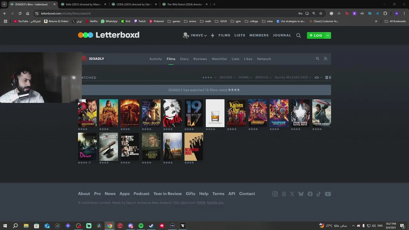Open the IWAVE account menu

point(195,35)
